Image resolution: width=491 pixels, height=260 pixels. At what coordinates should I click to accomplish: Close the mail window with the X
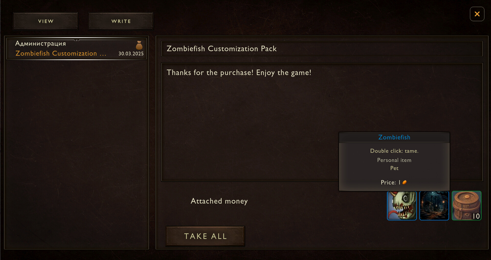tap(477, 14)
